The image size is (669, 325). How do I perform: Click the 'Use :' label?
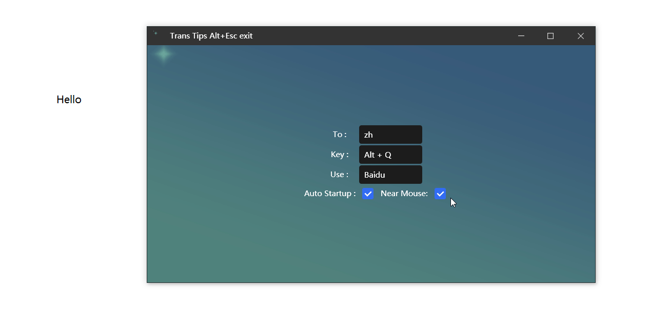click(x=340, y=175)
